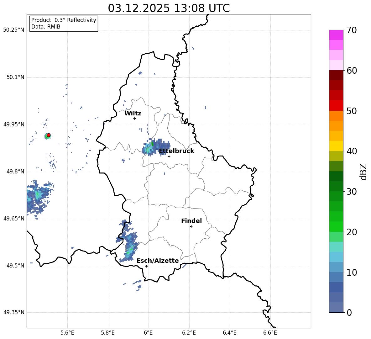Click the 60 tick on the colorbar

point(351,71)
